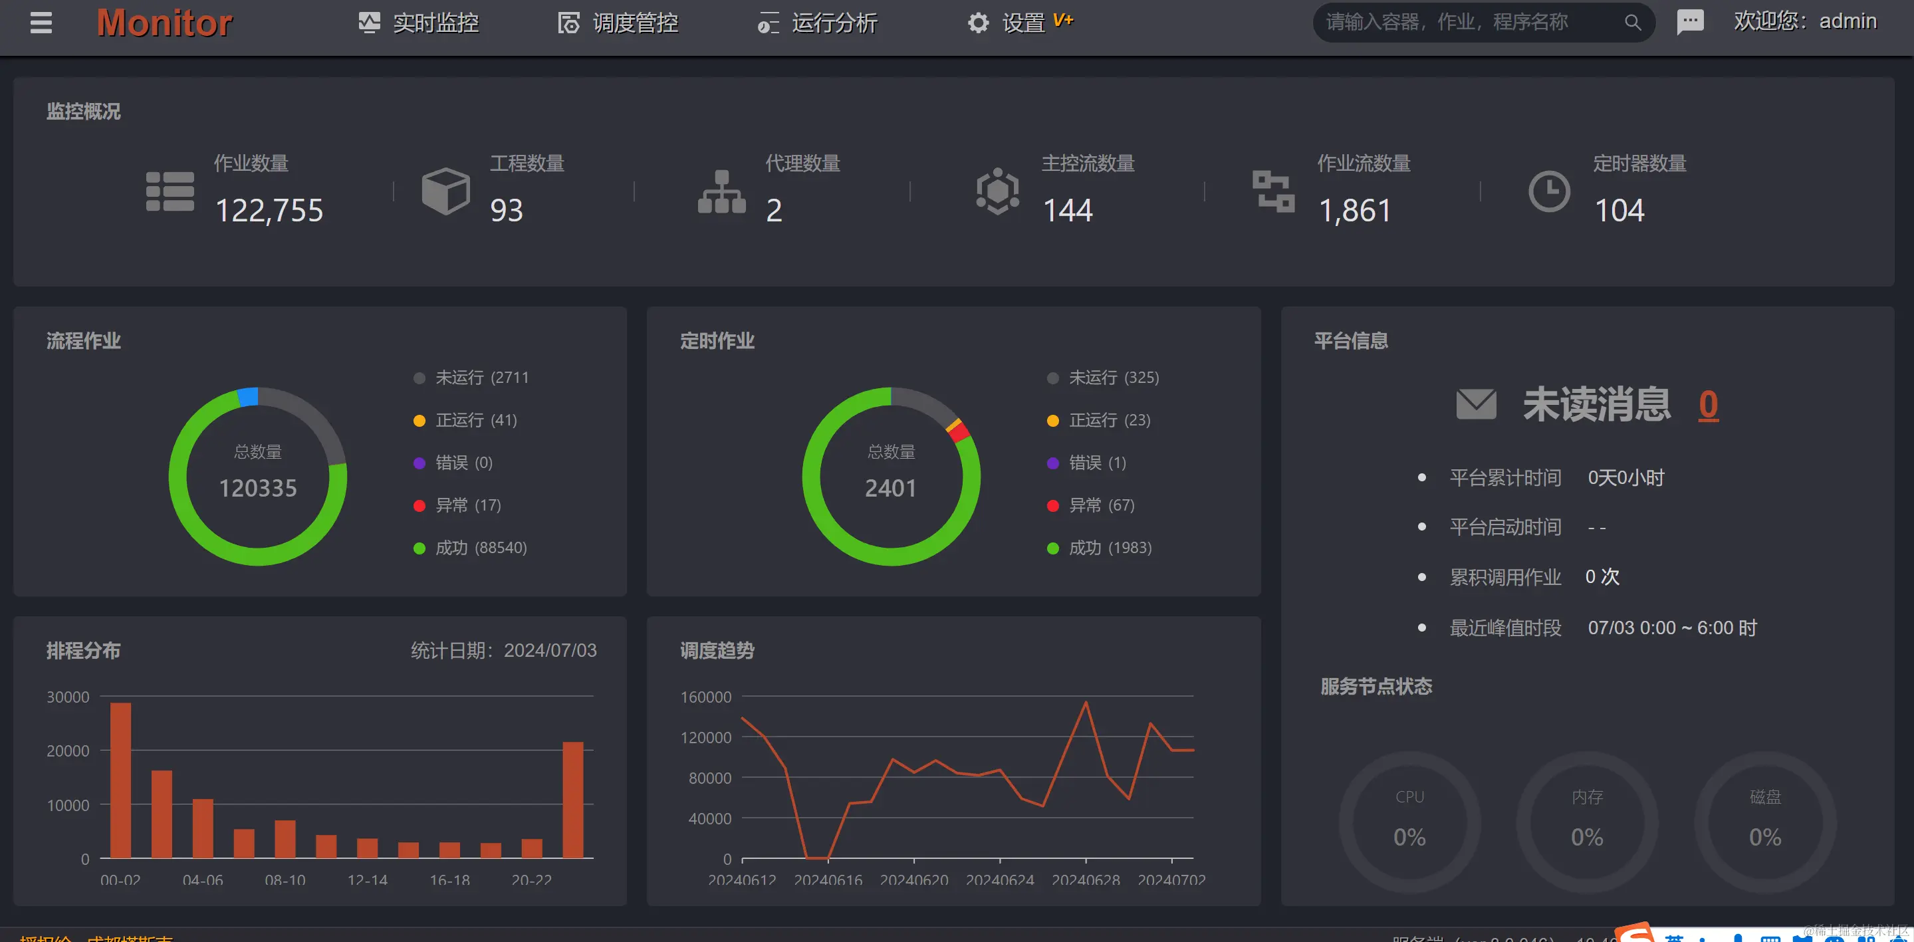Click the project count cube icon
1914x942 pixels.
click(445, 191)
